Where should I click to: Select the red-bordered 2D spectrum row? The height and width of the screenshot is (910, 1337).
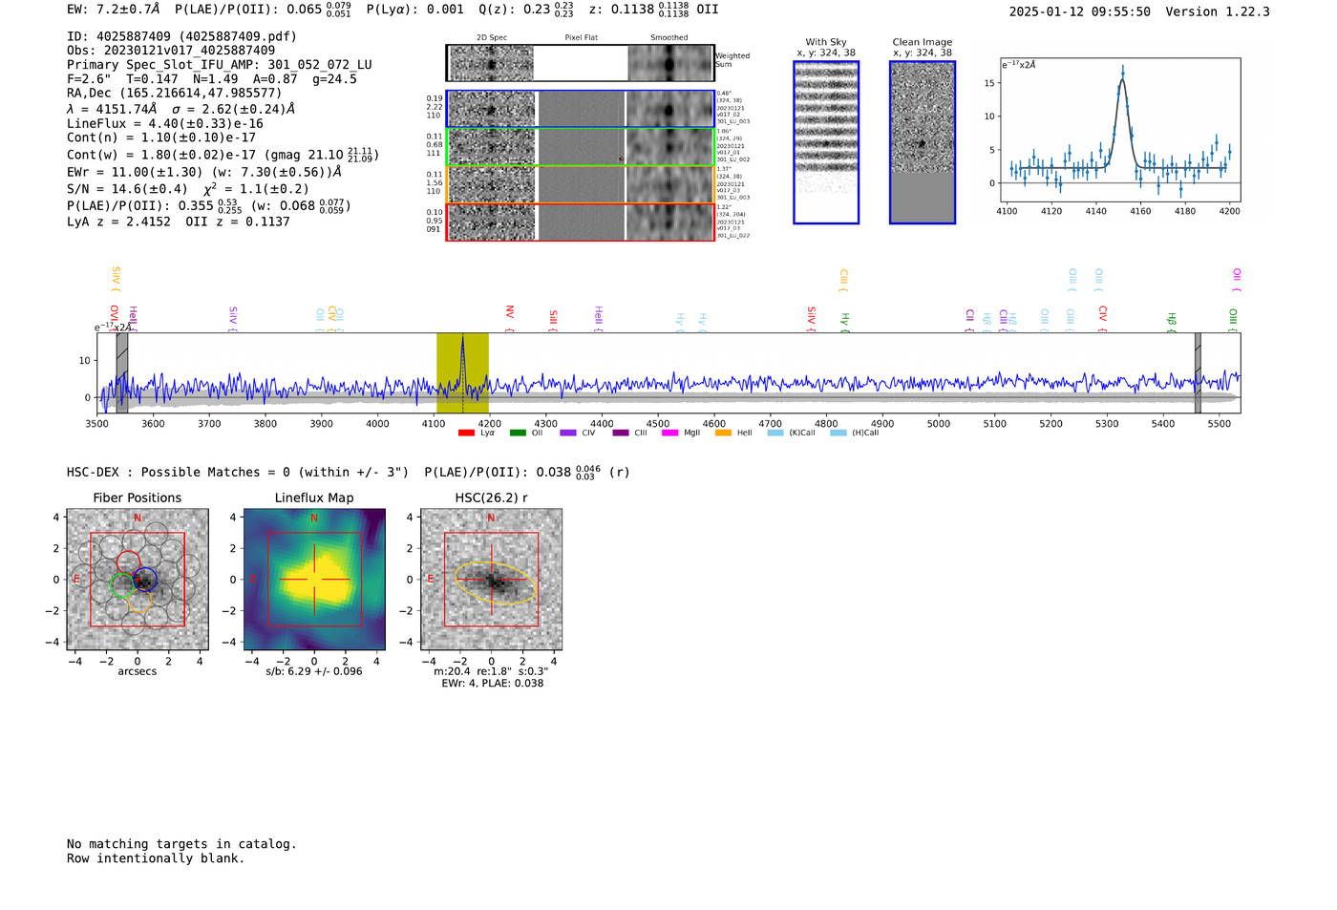[581, 222]
